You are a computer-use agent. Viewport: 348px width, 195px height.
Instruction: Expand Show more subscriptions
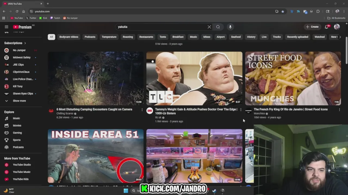click(x=19, y=101)
